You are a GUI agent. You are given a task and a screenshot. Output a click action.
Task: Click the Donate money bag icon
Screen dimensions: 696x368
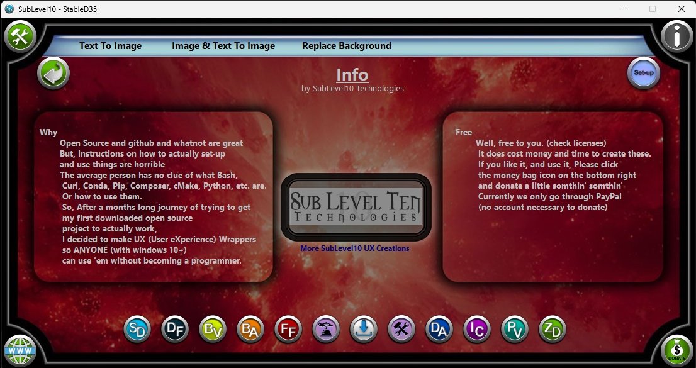(676, 348)
